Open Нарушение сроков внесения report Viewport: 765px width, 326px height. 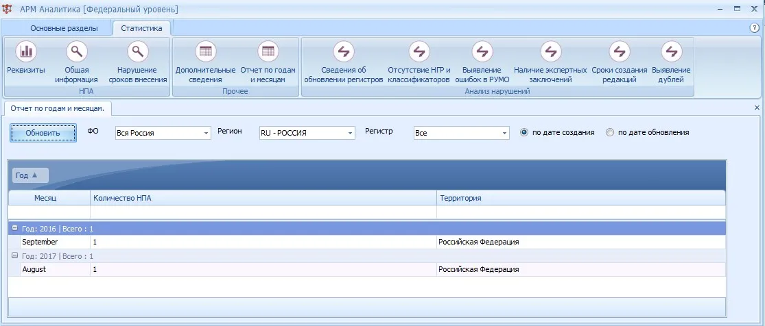pyautogui.click(x=138, y=51)
